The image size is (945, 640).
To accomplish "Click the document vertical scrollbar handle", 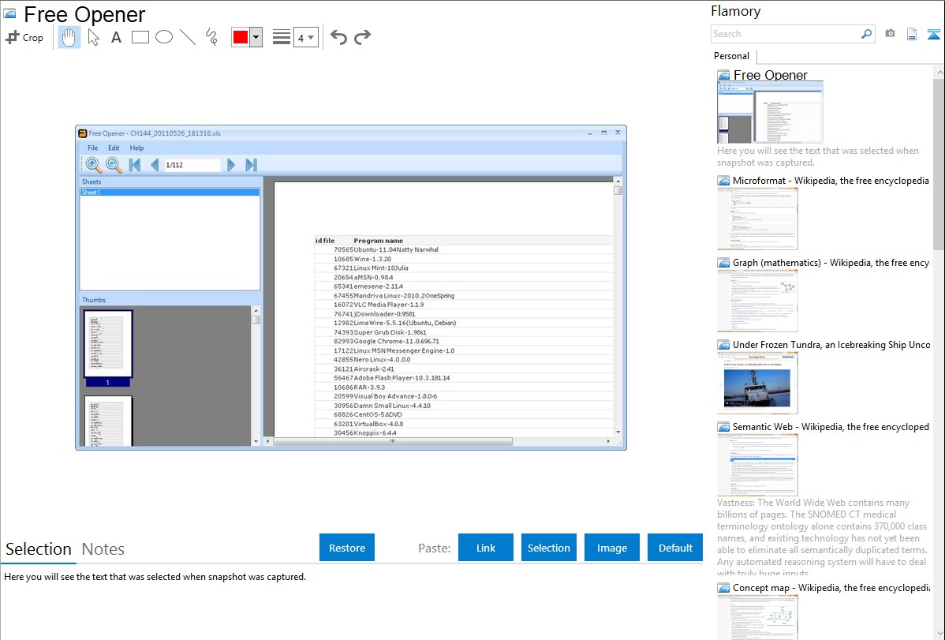I will 618,191.
